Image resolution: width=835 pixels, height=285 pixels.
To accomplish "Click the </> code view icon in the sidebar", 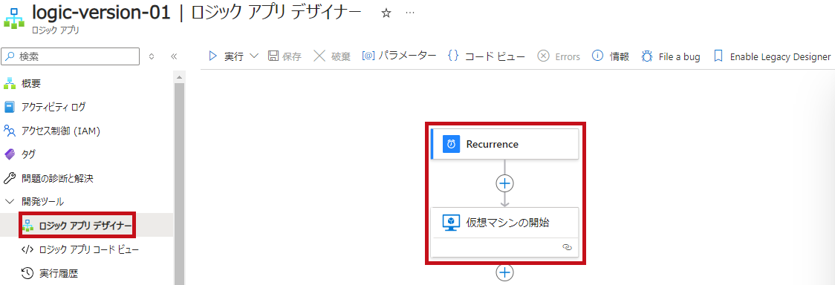I will click(27, 249).
